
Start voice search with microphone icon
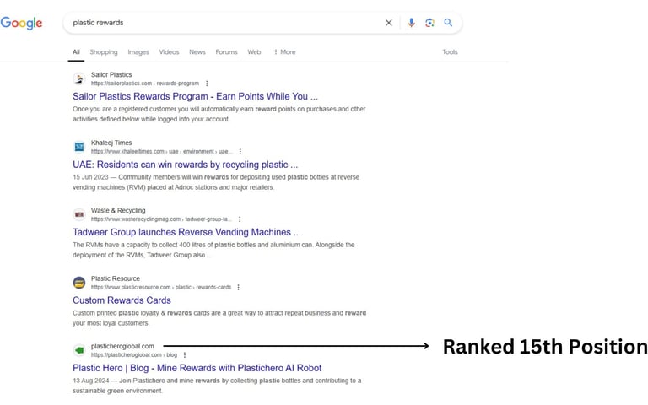click(411, 23)
